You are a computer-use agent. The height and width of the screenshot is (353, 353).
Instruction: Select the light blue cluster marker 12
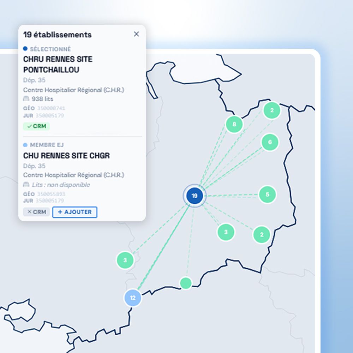[x=133, y=298]
